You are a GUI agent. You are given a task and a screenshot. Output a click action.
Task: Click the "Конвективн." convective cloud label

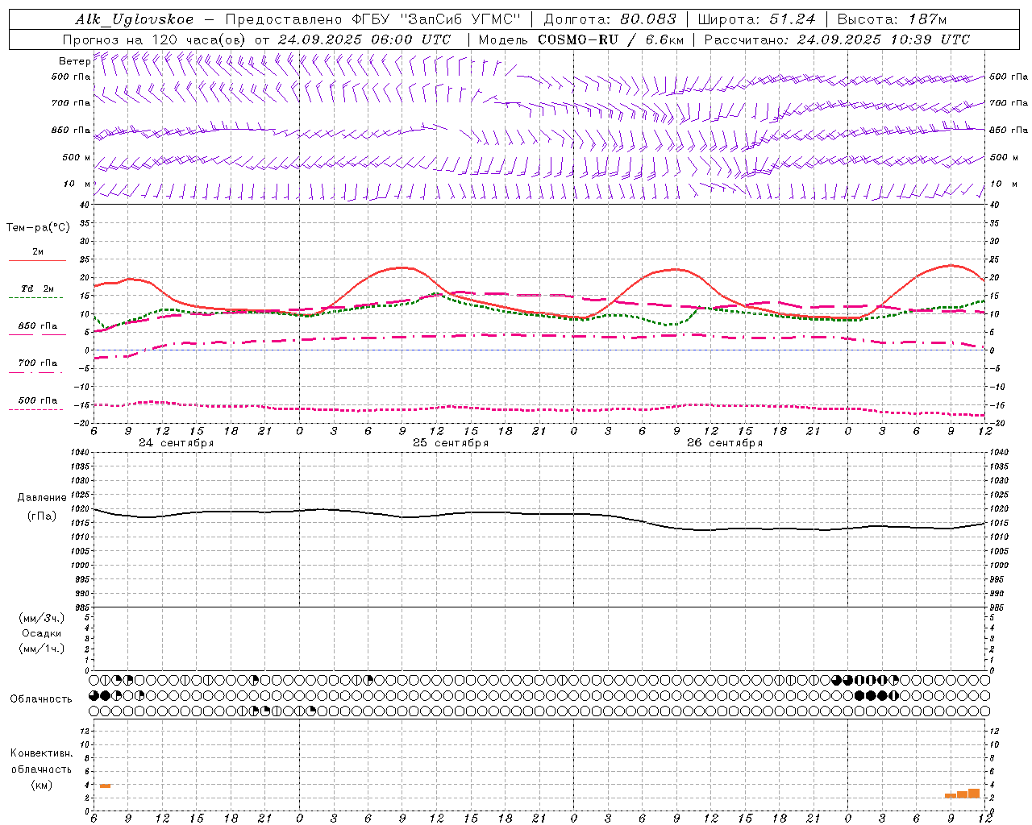tap(42, 753)
